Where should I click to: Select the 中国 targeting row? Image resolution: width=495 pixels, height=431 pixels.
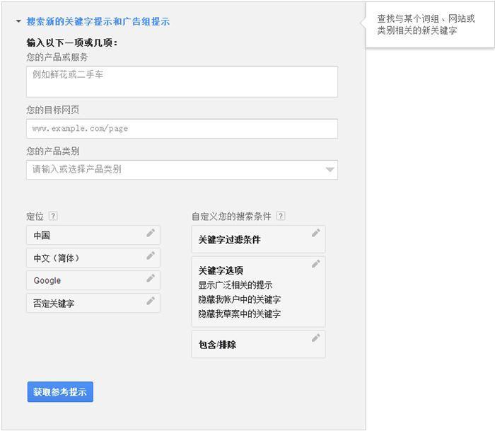[x=93, y=235]
